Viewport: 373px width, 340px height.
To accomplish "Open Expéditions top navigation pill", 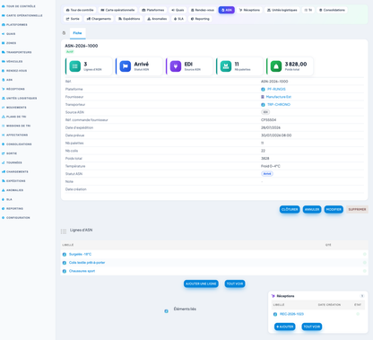I will click(x=129, y=19).
